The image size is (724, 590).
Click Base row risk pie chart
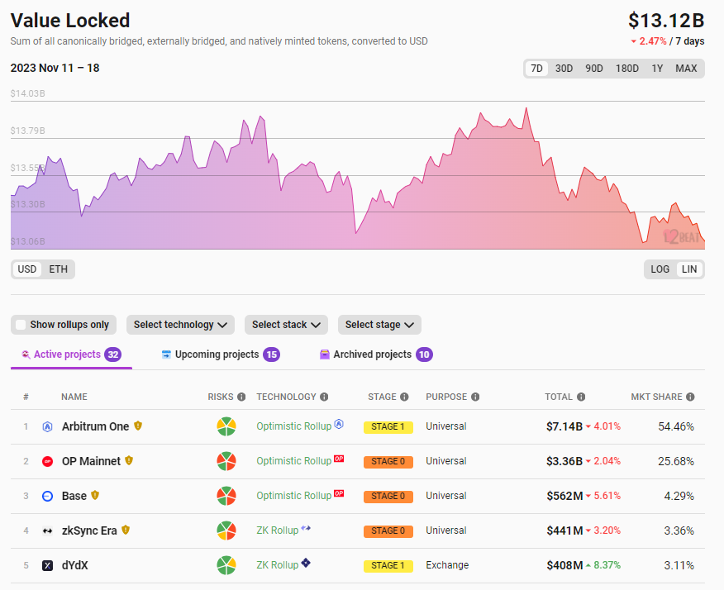(226, 497)
